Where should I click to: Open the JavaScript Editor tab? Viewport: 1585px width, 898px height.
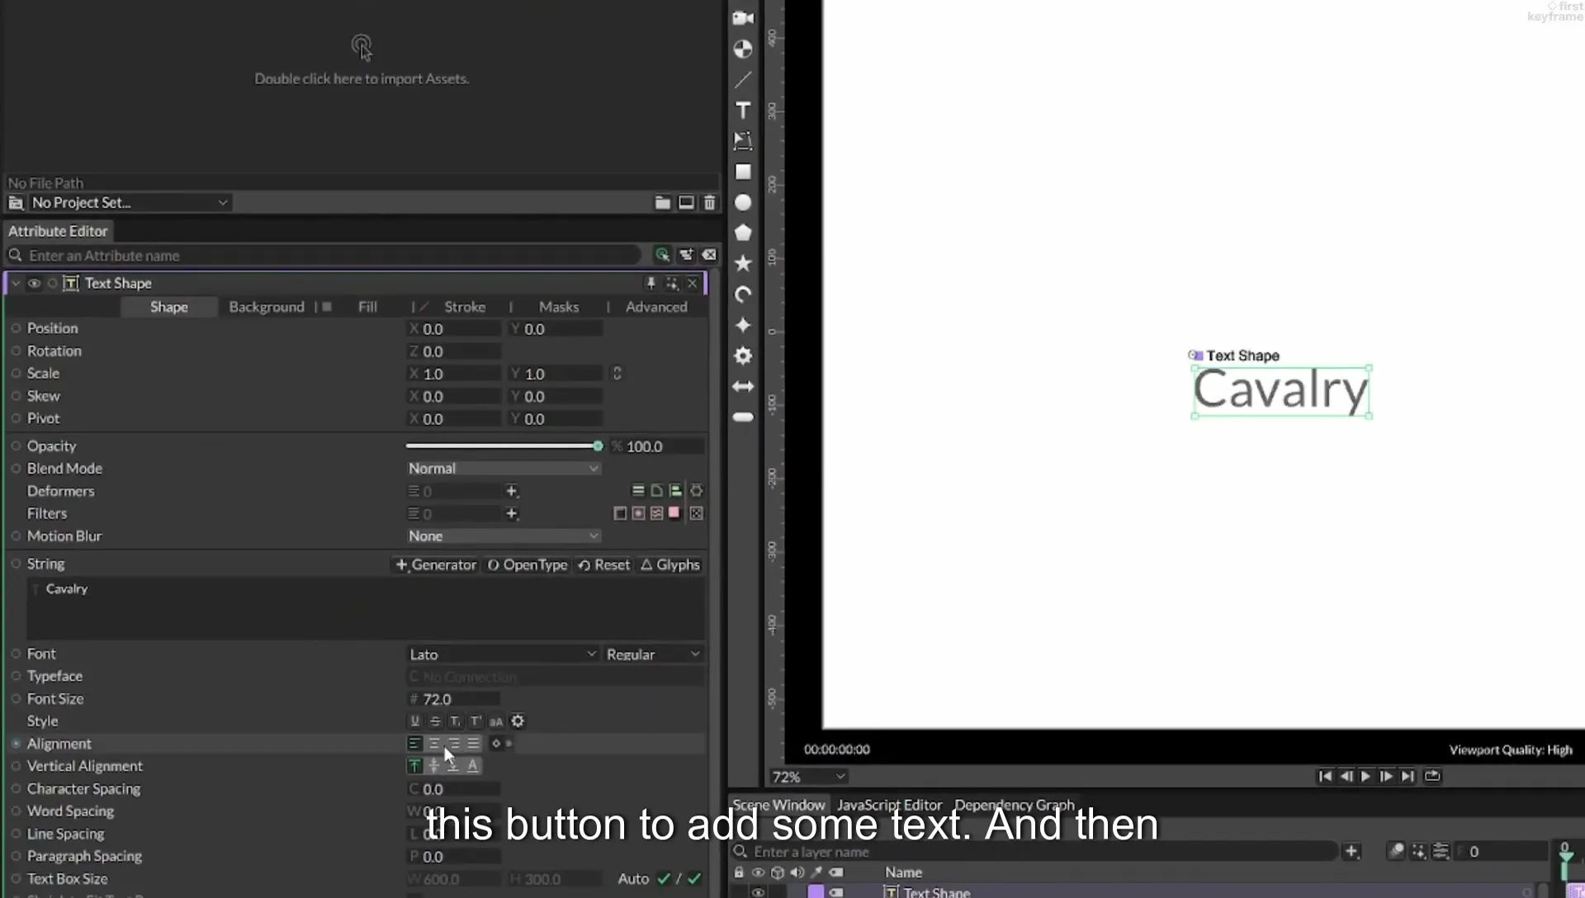889,805
